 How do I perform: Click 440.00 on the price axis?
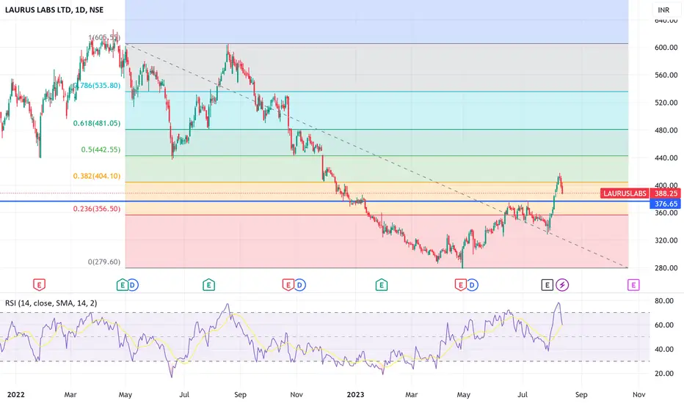pyautogui.click(x=666, y=158)
